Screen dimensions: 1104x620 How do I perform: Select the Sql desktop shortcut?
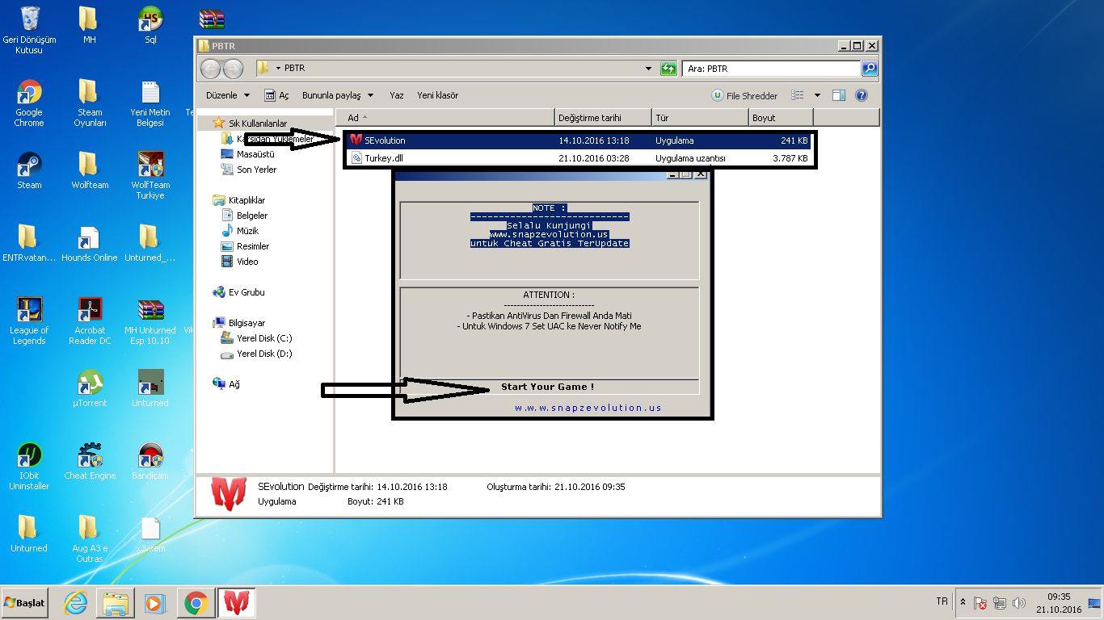[x=150, y=25]
